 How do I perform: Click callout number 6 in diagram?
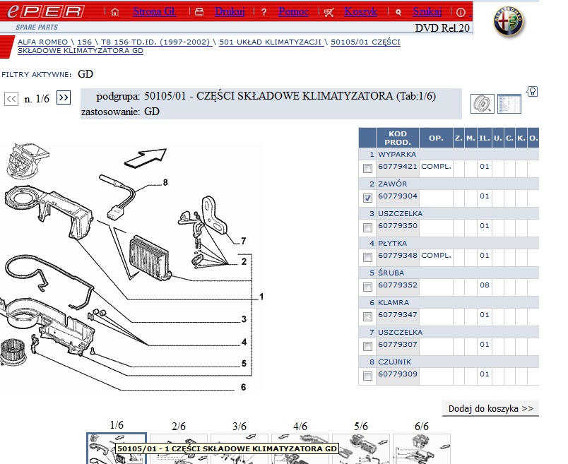click(244, 388)
